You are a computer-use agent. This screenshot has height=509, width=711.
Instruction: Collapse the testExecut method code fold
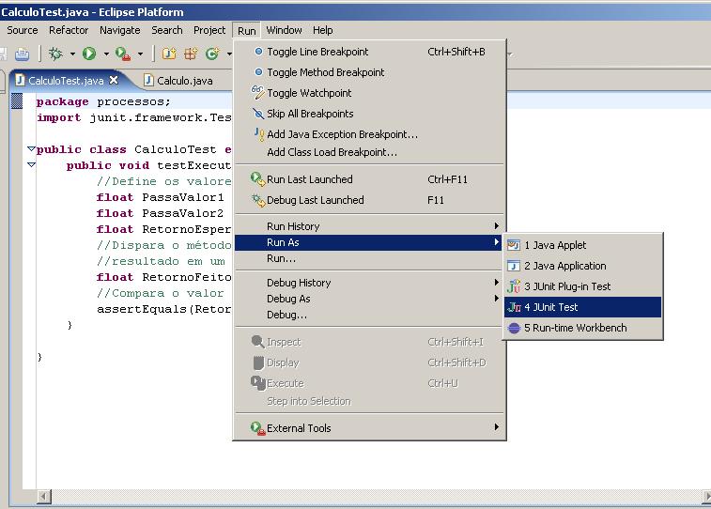(x=31, y=164)
